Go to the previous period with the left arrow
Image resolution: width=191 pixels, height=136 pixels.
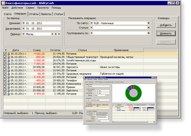click(52, 34)
